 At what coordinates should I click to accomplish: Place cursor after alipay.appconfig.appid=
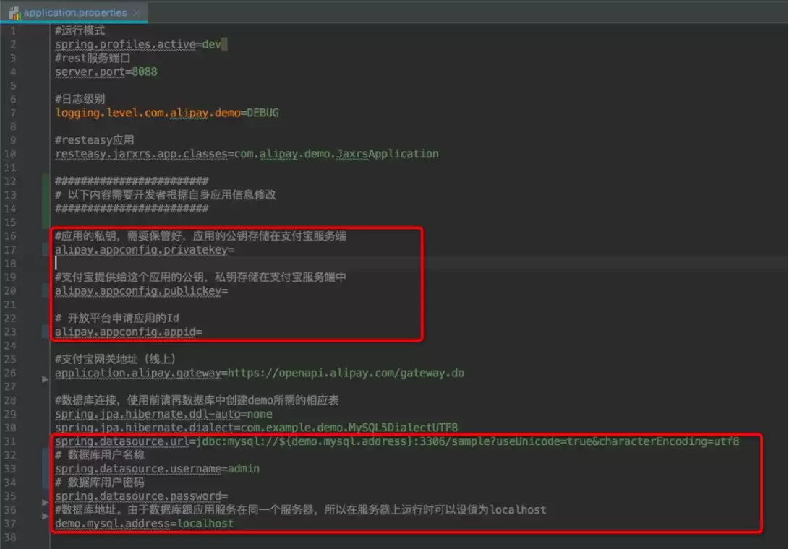[203, 332]
